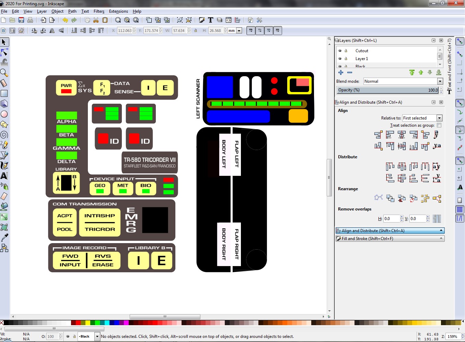Open the XML editor from toolbar
The width and height of the screenshot is (465, 342).
tap(229, 20)
